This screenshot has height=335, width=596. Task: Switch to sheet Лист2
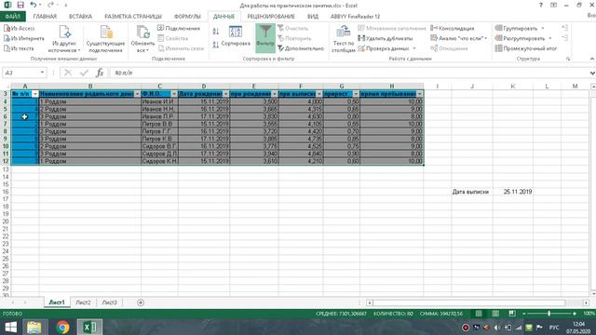click(83, 302)
